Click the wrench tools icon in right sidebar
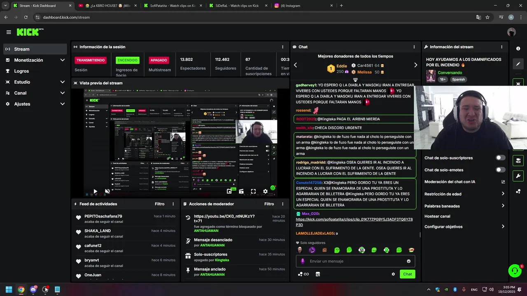This screenshot has height=296, width=527. pos(518,176)
